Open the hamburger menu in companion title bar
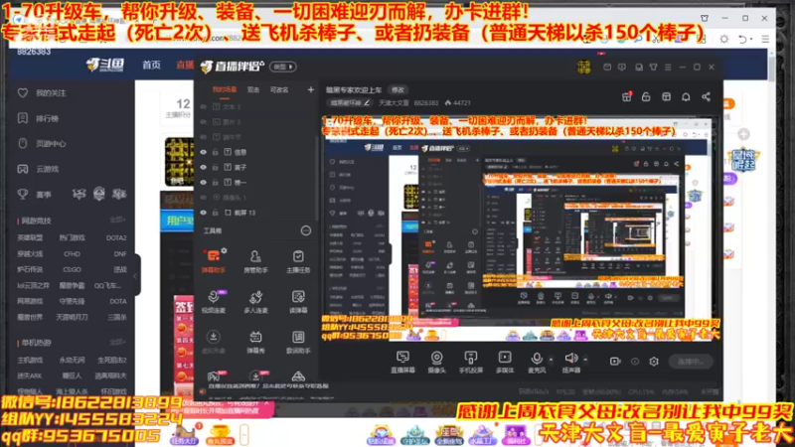This screenshot has height=447, width=795. pos(668,67)
